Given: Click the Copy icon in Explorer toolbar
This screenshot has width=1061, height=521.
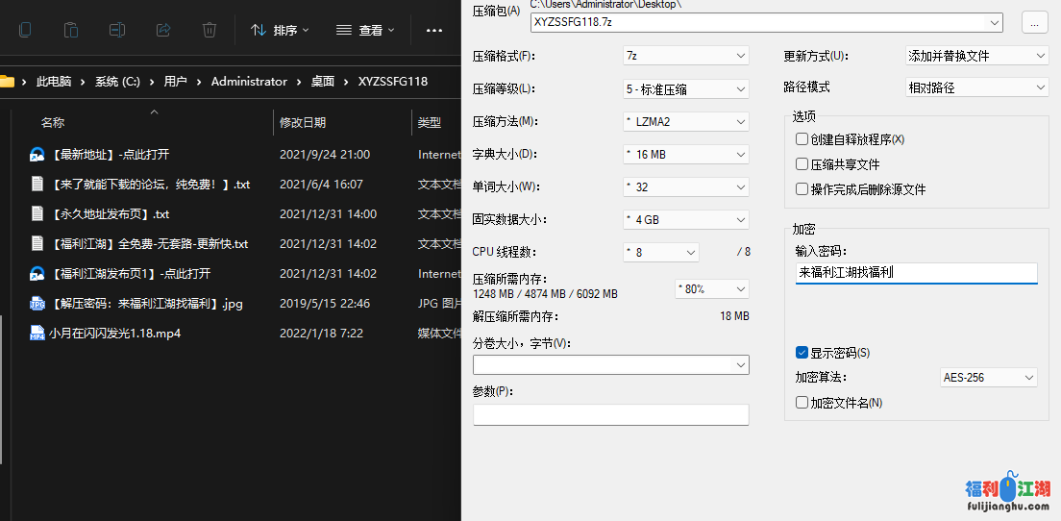Looking at the screenshot, I should 25,30.
